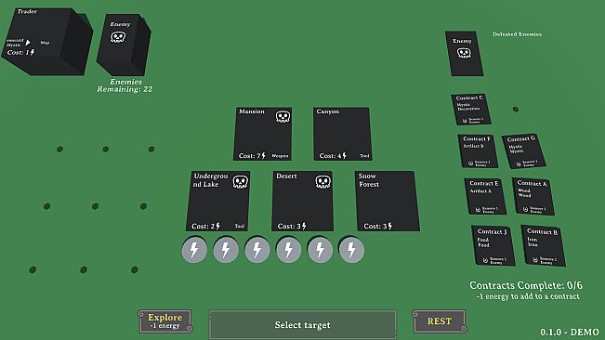Screen dimensions: 605x340
Task: Click the reward icon on Contract J
Action: click(485, 261)
